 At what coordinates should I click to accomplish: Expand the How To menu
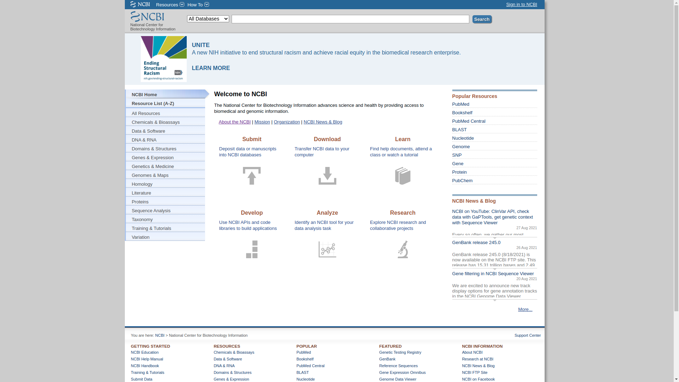point(198,5)
